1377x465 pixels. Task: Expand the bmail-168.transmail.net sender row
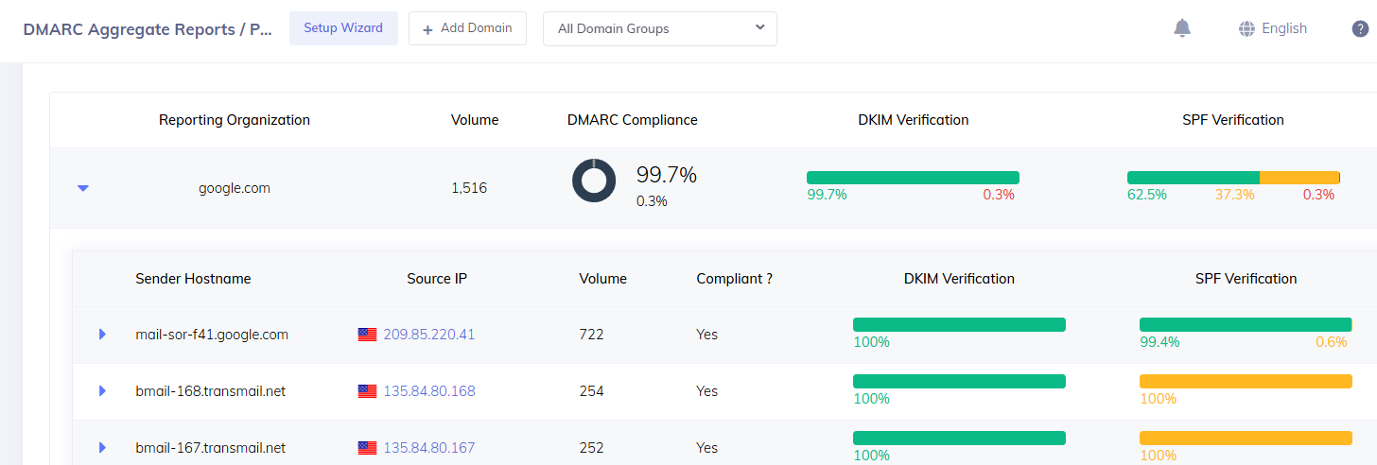(x=103, y=391)
